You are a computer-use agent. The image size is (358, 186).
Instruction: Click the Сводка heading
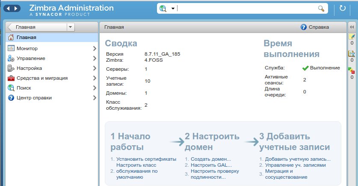121,43
